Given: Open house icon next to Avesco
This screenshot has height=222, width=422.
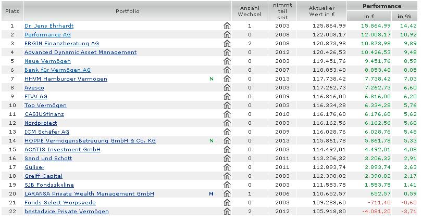Looking at the screenshot, I should 227,88.
